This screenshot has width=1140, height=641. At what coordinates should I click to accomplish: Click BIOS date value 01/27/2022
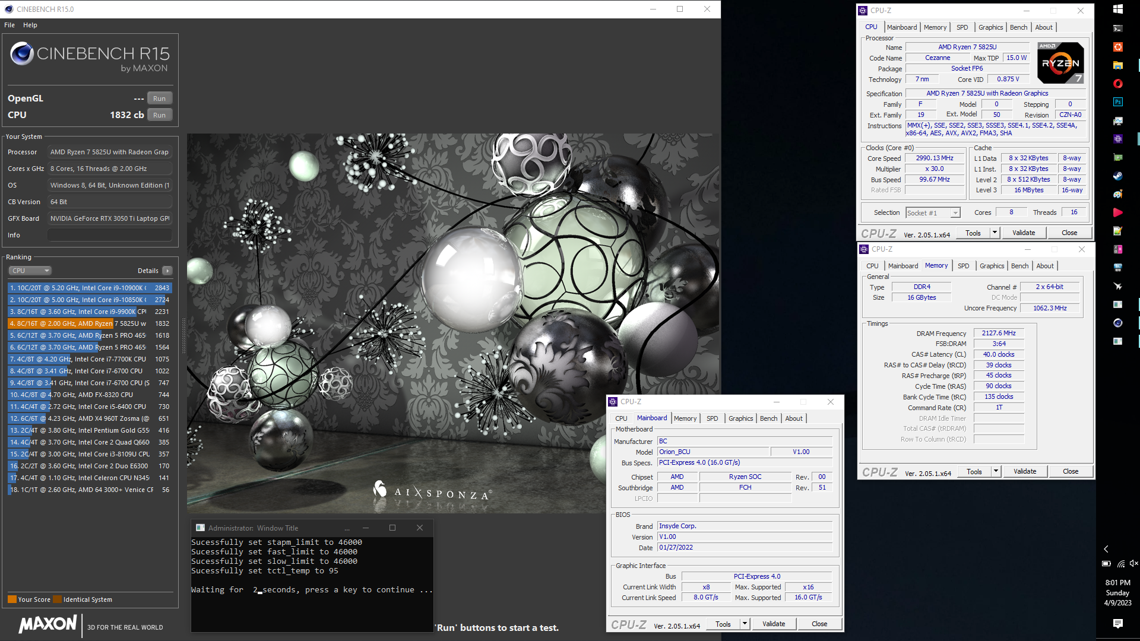point(745,548)
